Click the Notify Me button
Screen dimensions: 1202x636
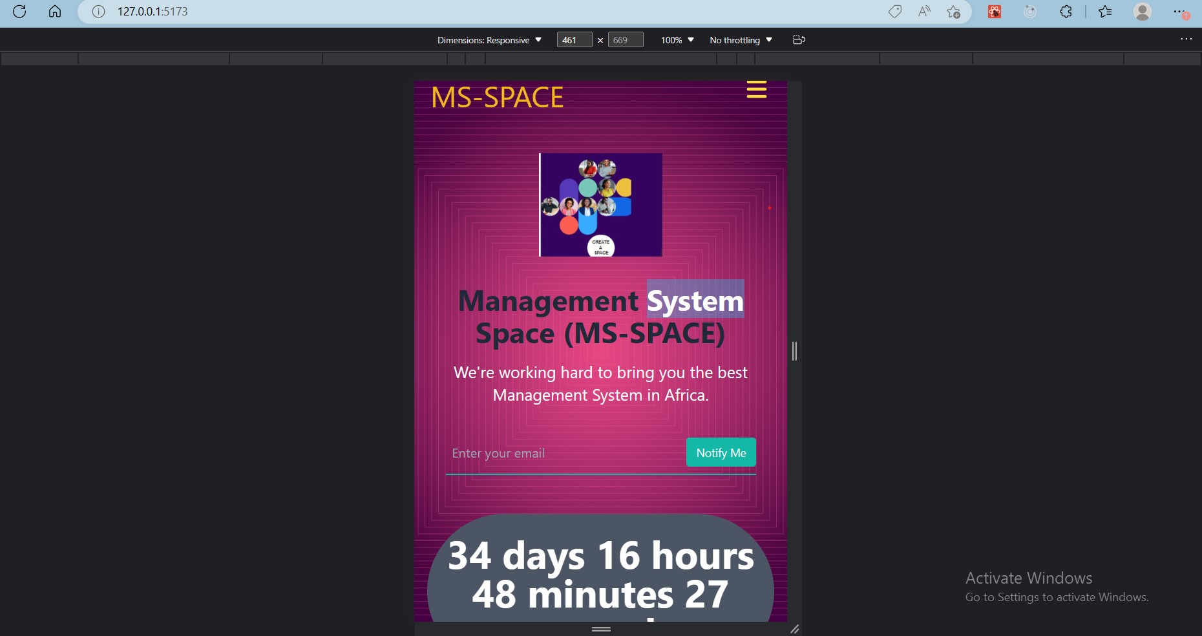click(x=721, y=452)
